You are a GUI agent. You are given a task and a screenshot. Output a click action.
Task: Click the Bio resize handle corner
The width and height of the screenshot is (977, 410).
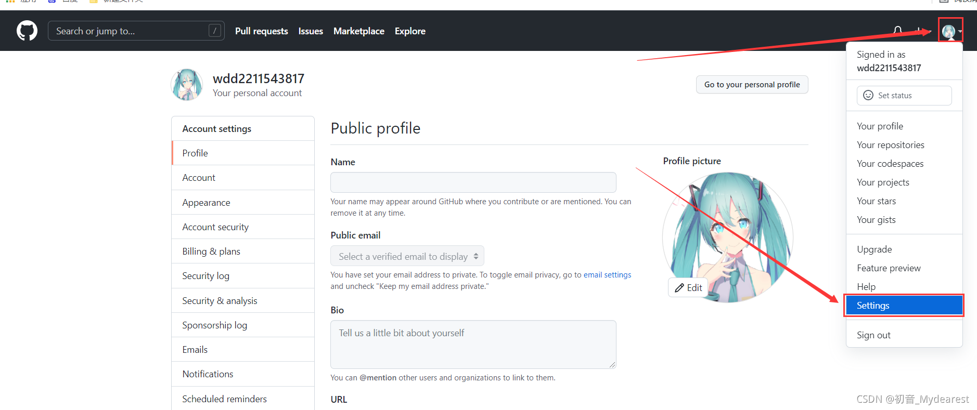coord(612,365)
